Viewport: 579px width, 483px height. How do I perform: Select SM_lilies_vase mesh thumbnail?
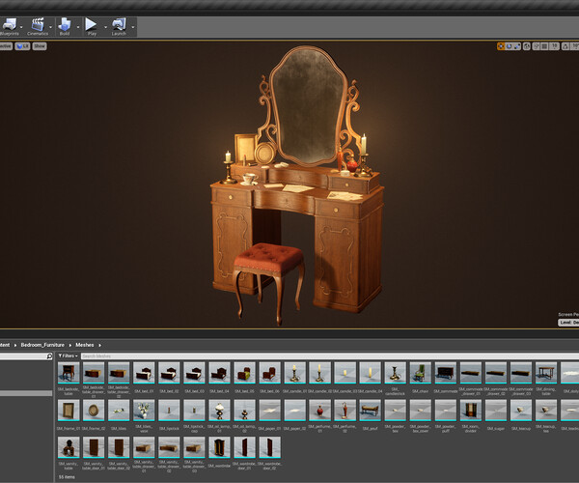tap(144, 411)
